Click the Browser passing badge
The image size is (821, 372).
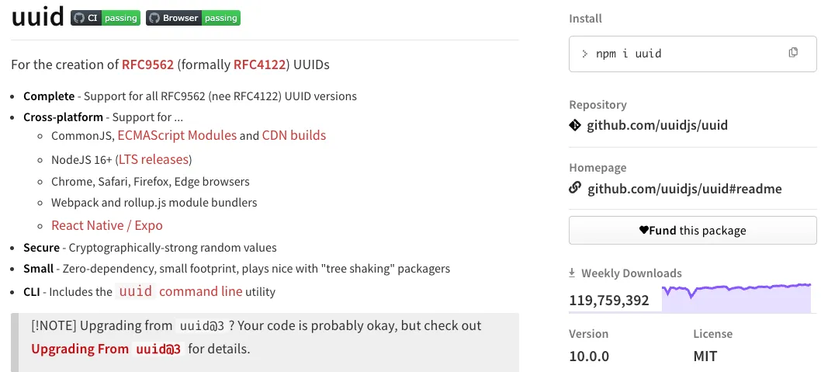pos(193,18)
